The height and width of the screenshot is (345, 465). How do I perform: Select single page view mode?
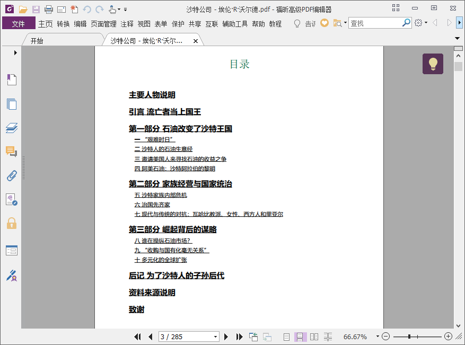(286, 337)
